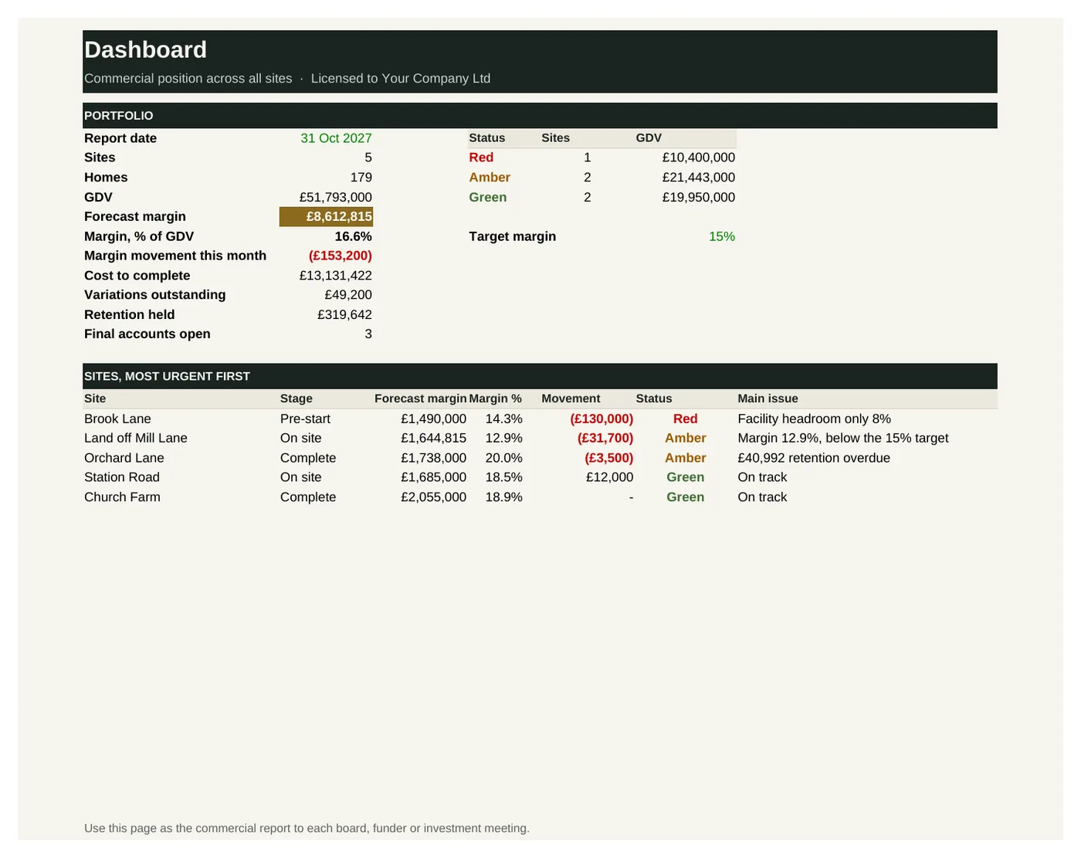Click the Movement column header
This screenshot has width=1081, height=858.
pos(571,398)
